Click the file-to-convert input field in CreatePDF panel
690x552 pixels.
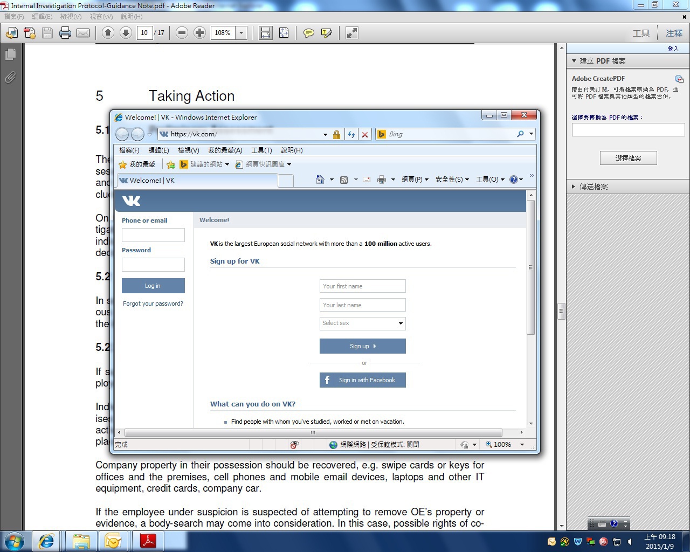tap(629, 129)
